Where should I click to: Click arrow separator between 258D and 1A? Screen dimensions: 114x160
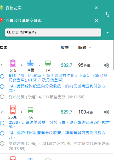pyautogui.click(x=22, y=112)
